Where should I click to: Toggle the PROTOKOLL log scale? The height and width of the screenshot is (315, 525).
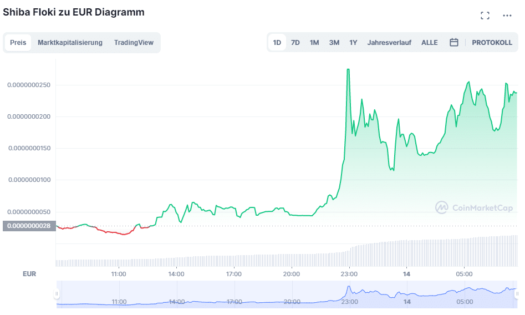[492, 43]
